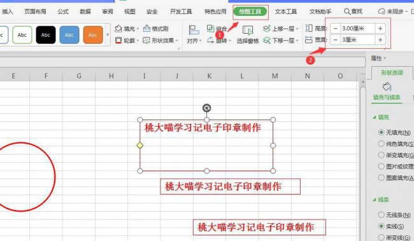
Task: Select the 纯色填充 radio button
Action: coord(381,144)
